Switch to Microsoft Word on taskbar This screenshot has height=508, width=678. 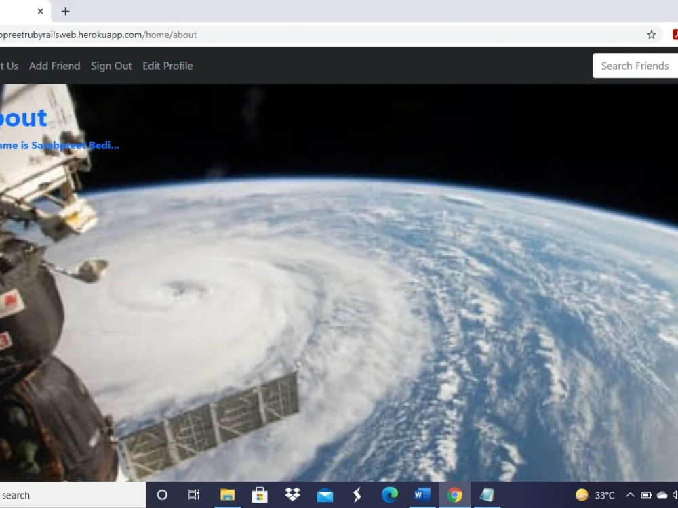point(422,495)
